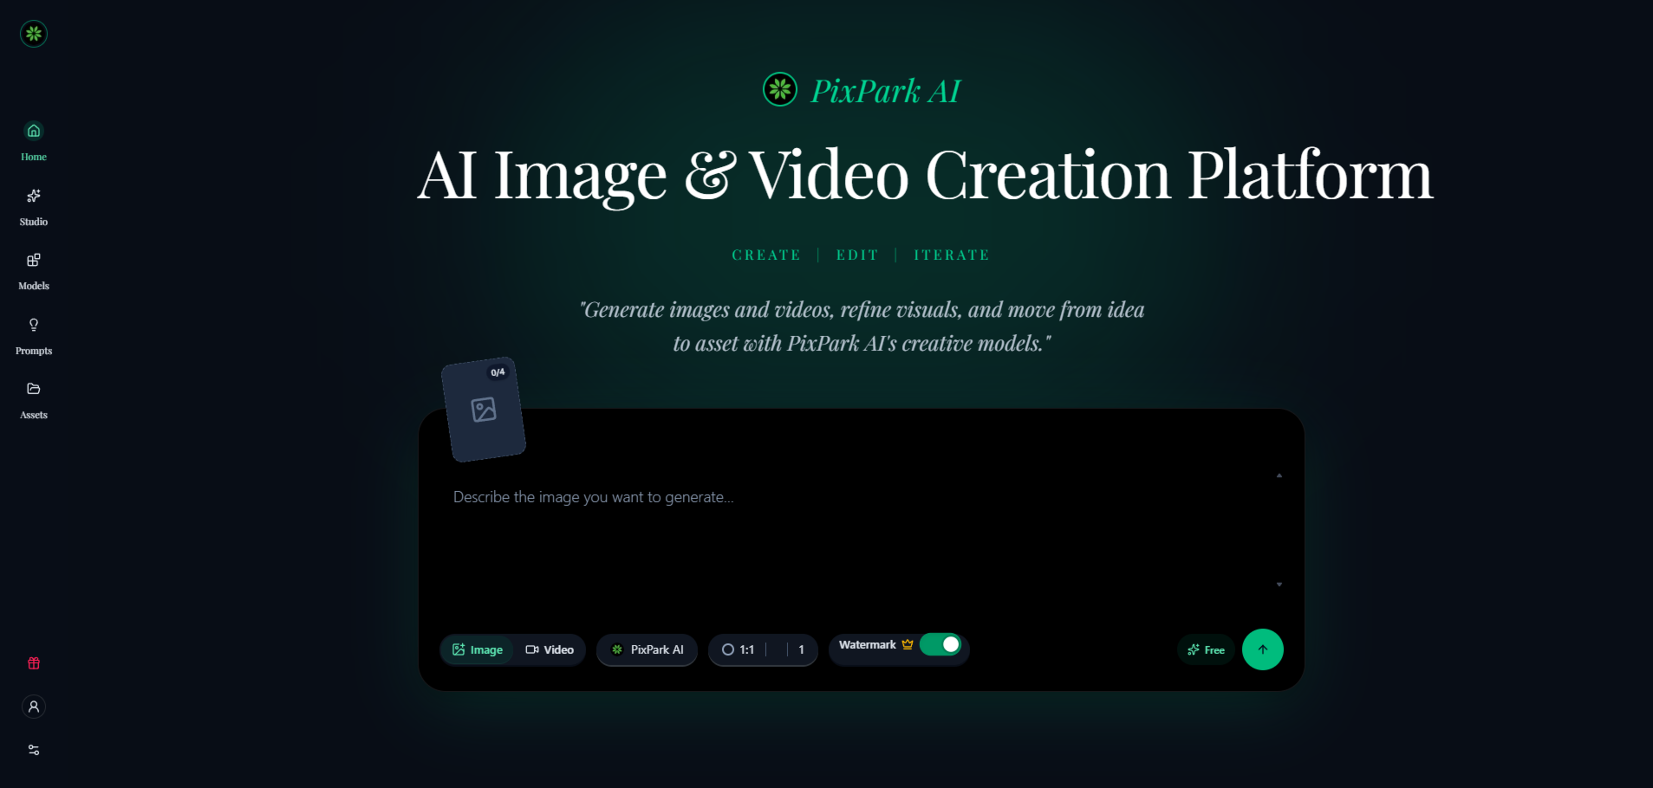Click the red gift icon in the sidebar
This screenshot has height=788, width=1653.
click(x=34, y=663)
